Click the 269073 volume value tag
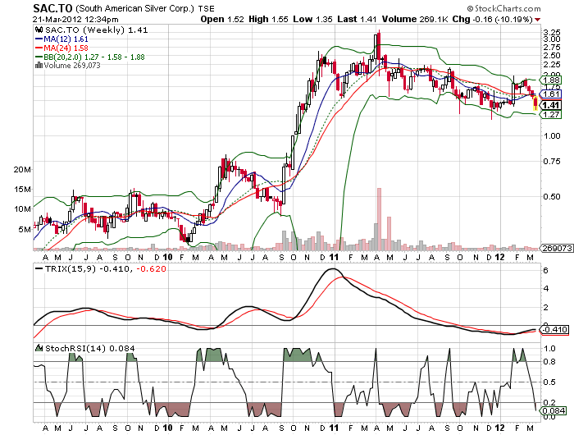The width and height of the screenshot is (574, 435). click(x=557, y=248)
